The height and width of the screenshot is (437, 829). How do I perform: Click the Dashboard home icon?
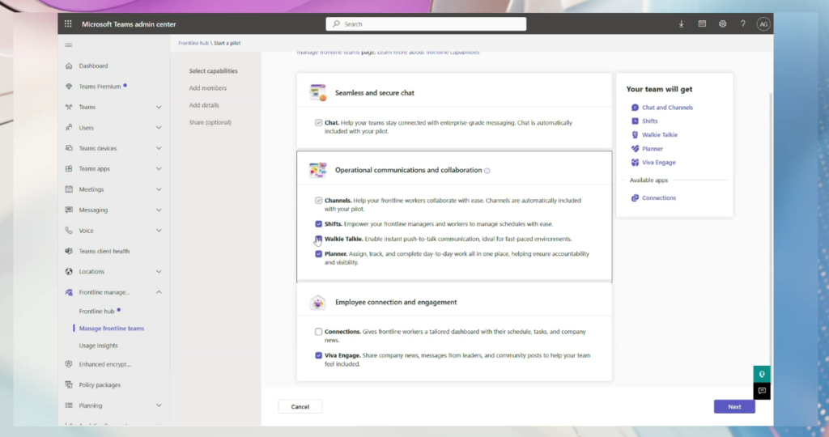(x=69, y=66)
